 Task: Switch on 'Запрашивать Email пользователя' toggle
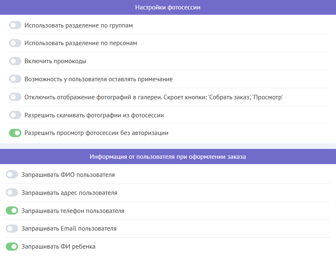(12, 229)
